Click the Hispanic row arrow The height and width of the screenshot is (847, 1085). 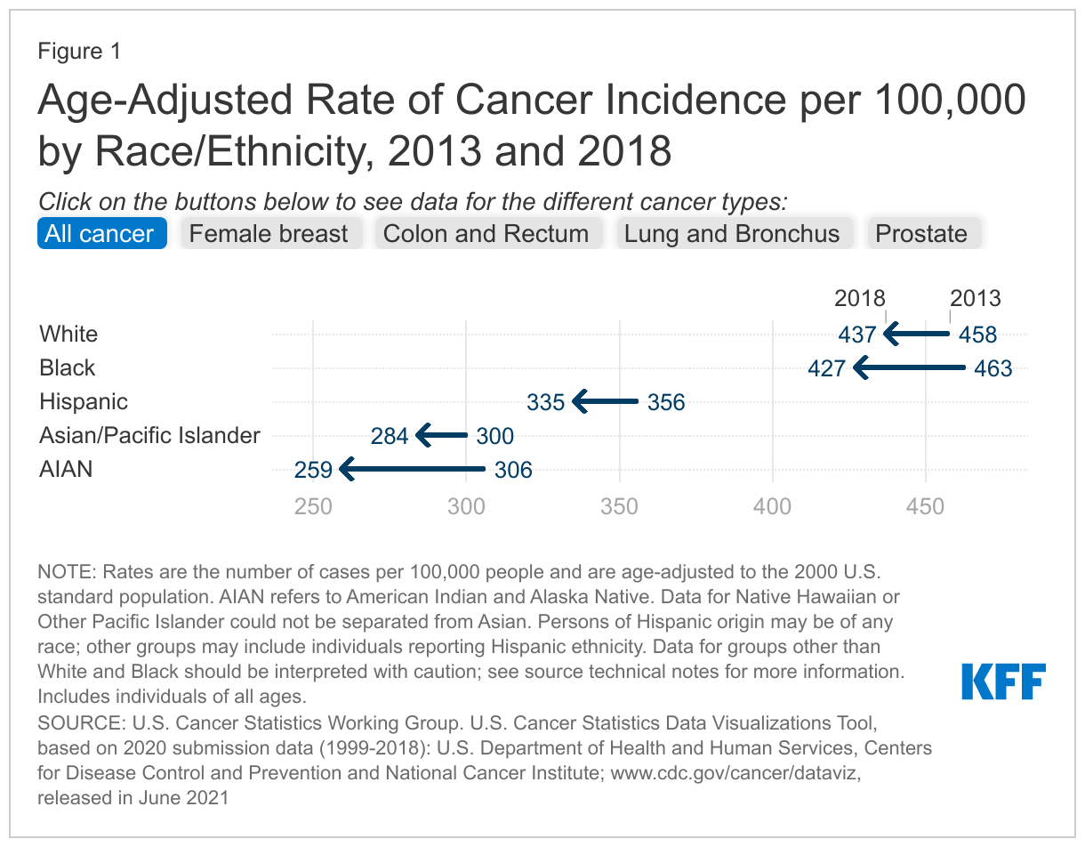click(x=606, y=401)
